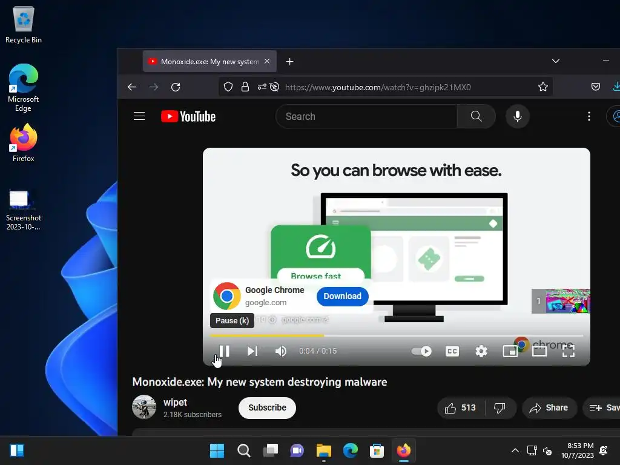Open Chat app from taskbar
Viewport: 620px width, 465px height.
pos(297,450)
